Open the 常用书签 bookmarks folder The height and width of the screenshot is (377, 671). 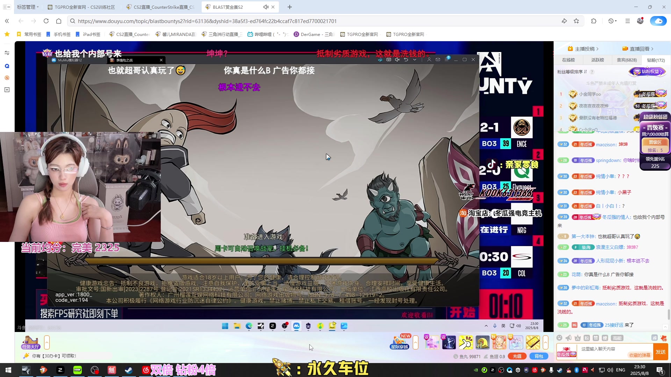29,34
